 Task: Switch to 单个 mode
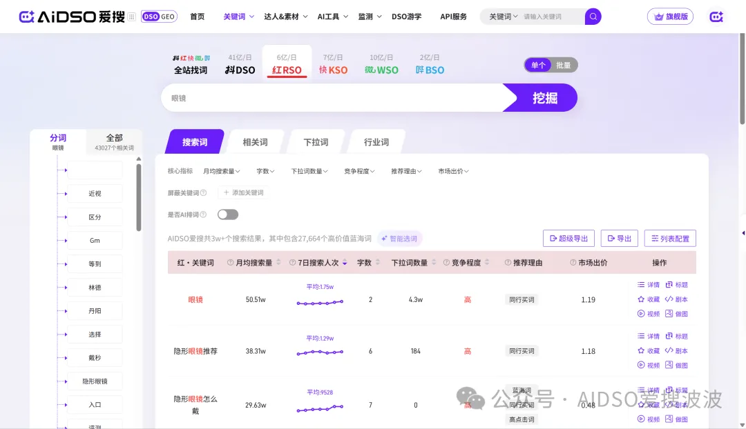(538, 65)
